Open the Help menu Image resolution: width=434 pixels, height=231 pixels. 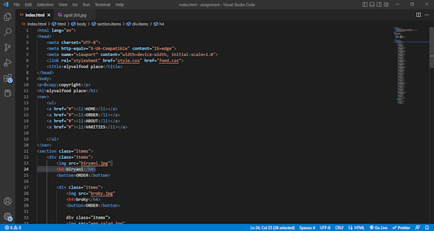click(119, 4)
